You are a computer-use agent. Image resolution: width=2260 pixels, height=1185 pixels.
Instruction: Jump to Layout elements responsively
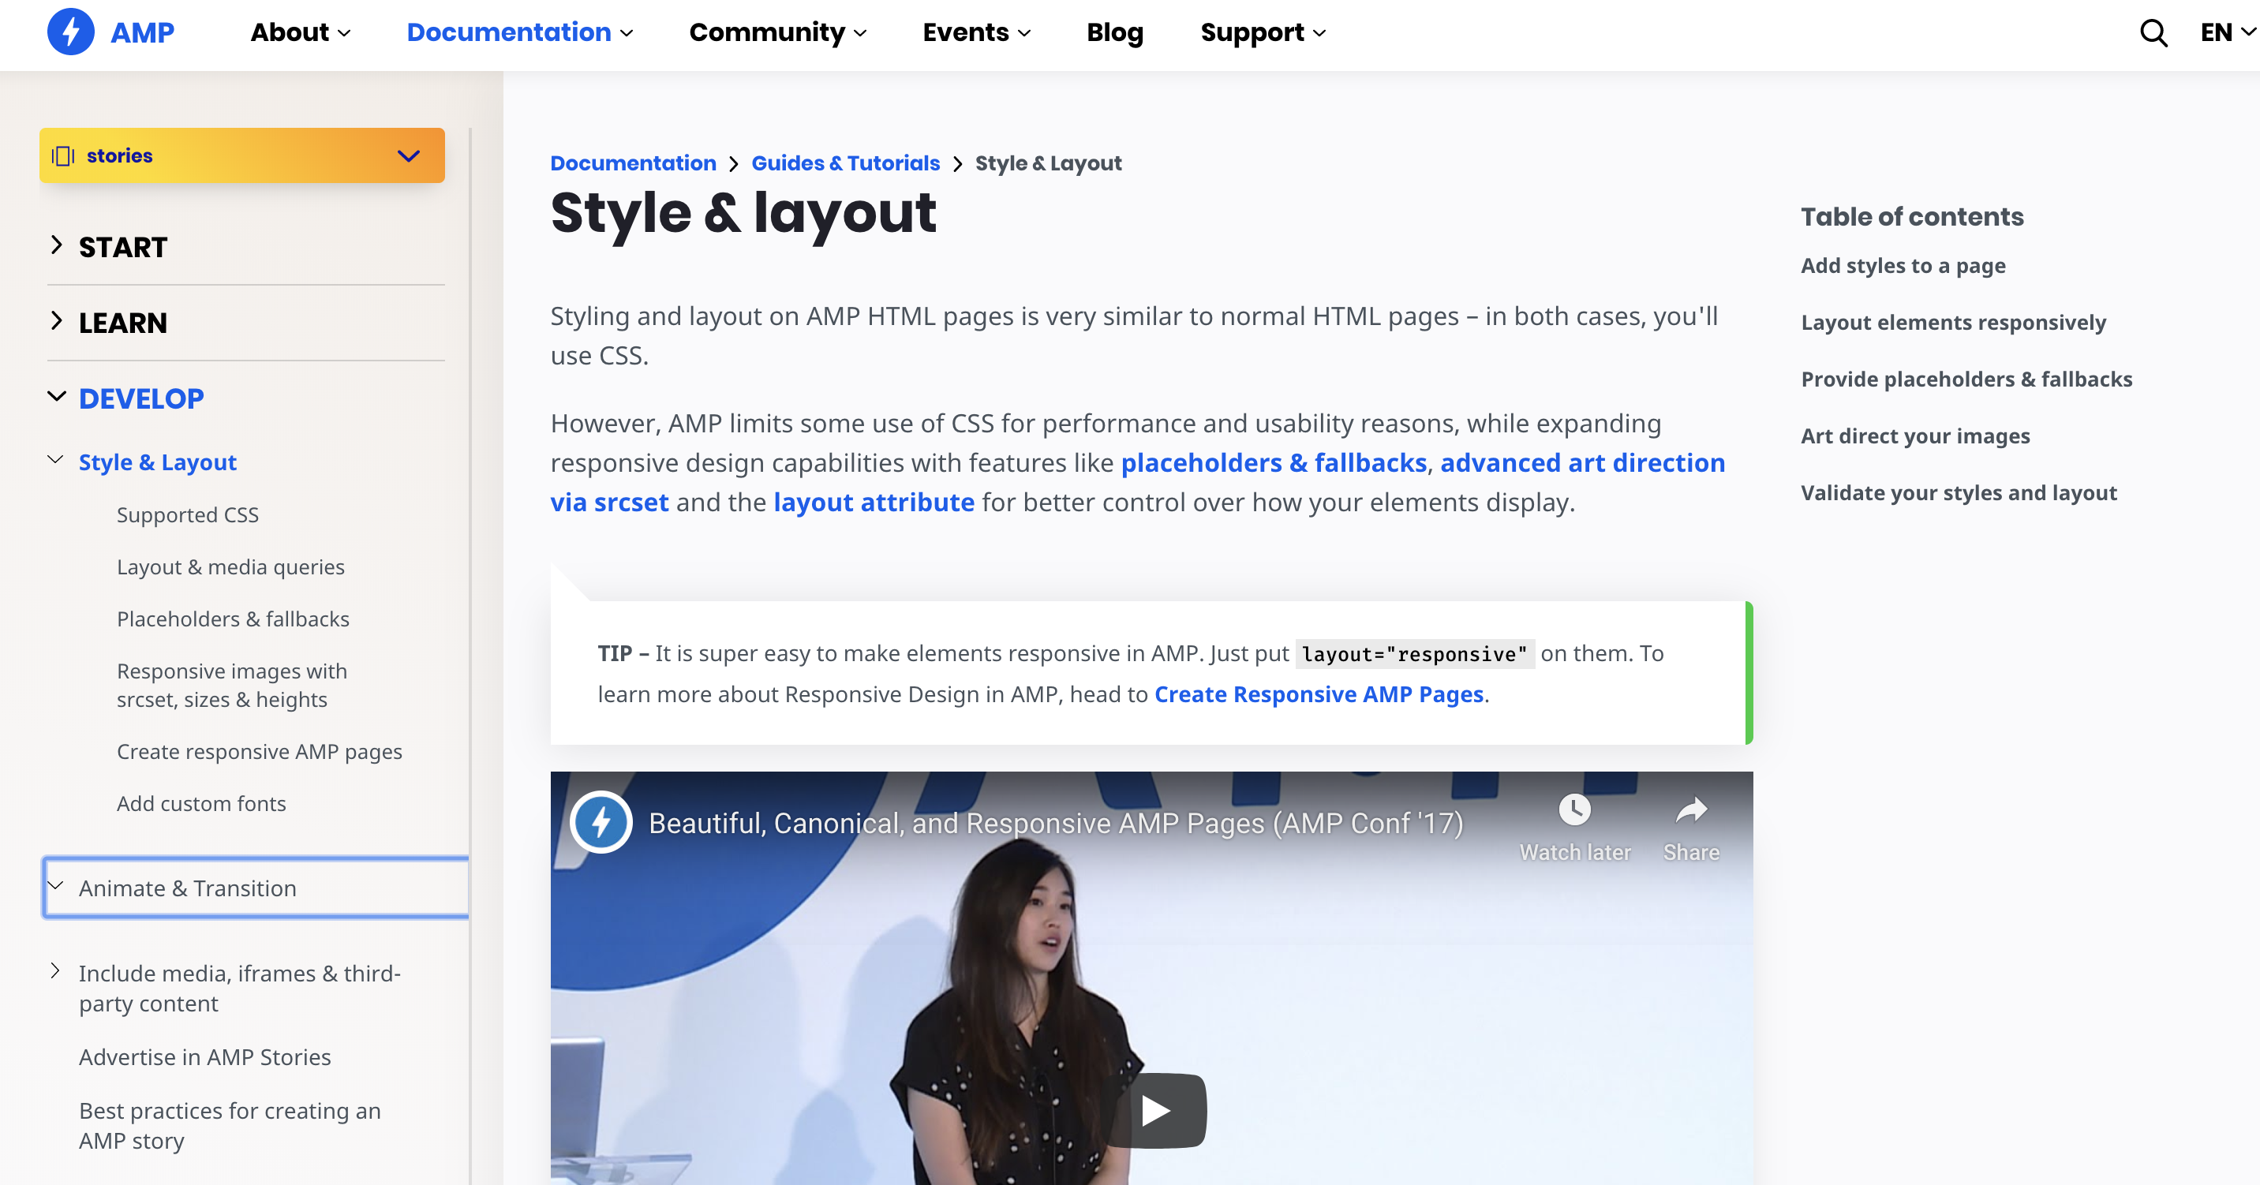[1953, 322]
